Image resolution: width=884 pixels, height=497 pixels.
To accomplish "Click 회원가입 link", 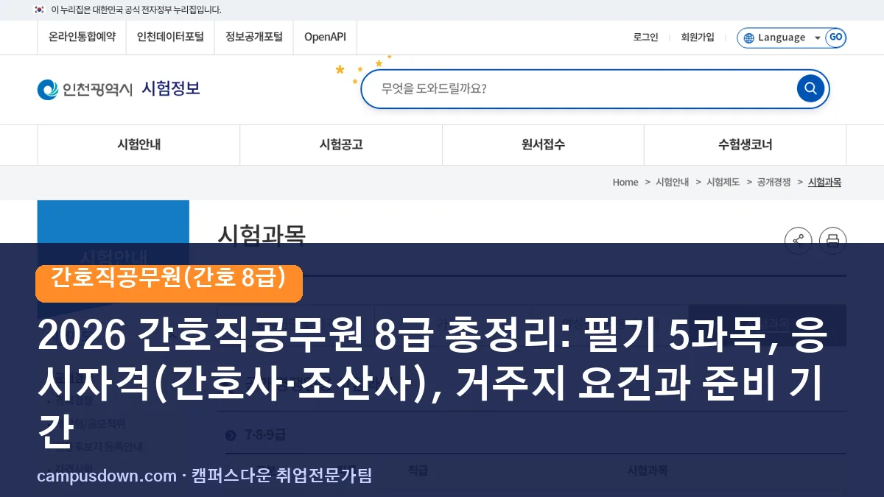I will point(698,38).
